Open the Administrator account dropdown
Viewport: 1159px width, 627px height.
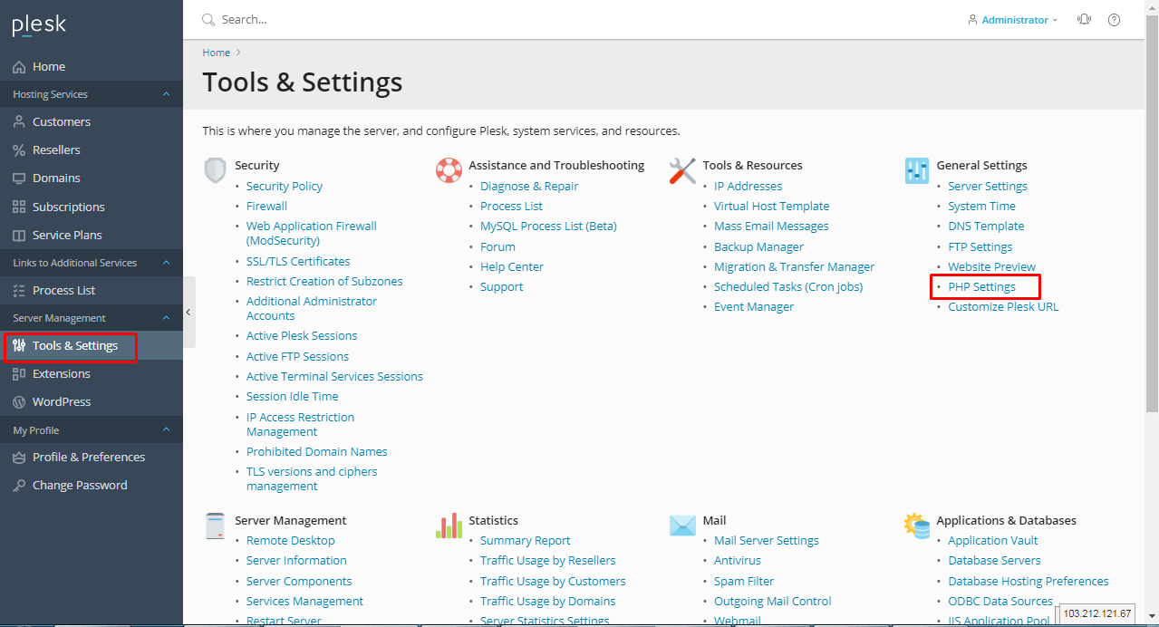[1012, 20]
